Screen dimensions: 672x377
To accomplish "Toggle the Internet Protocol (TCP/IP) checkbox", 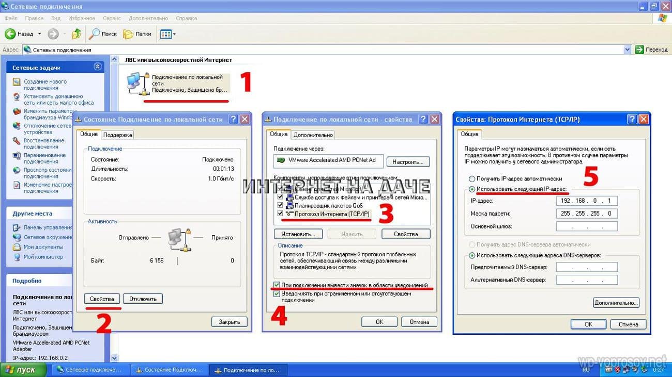I will pyautogui.click(x=281, y=214).
